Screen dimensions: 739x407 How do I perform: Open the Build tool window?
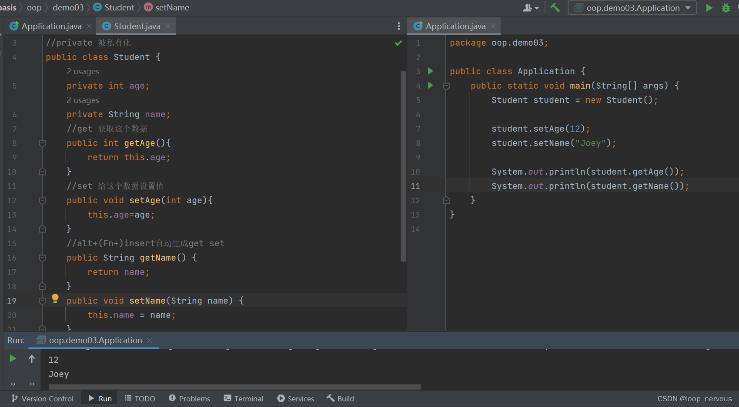[341, 398]
